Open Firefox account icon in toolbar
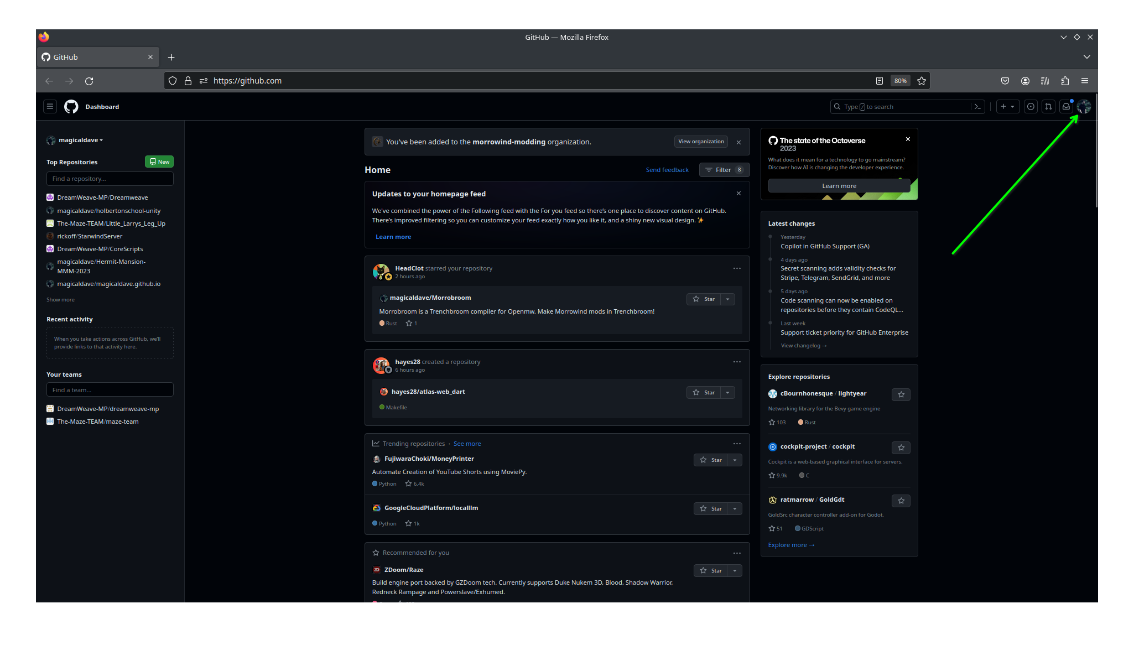This screenshot has height=645, width=1134. pos(1025,81)
